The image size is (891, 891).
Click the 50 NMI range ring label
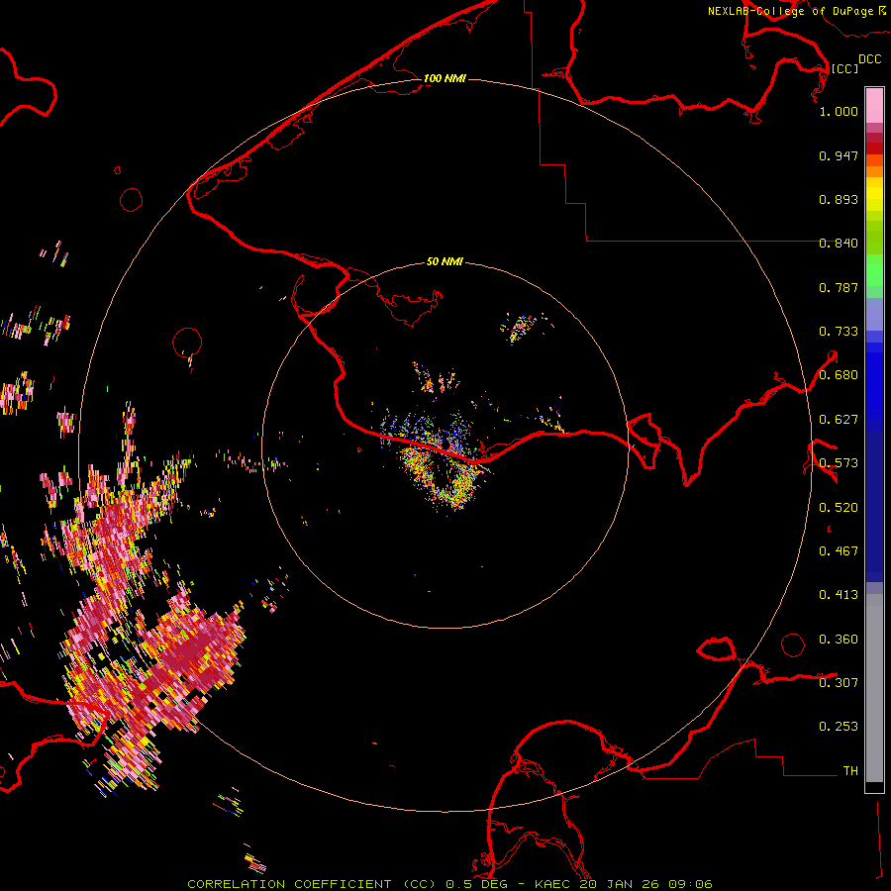click(x=445, y=261)
